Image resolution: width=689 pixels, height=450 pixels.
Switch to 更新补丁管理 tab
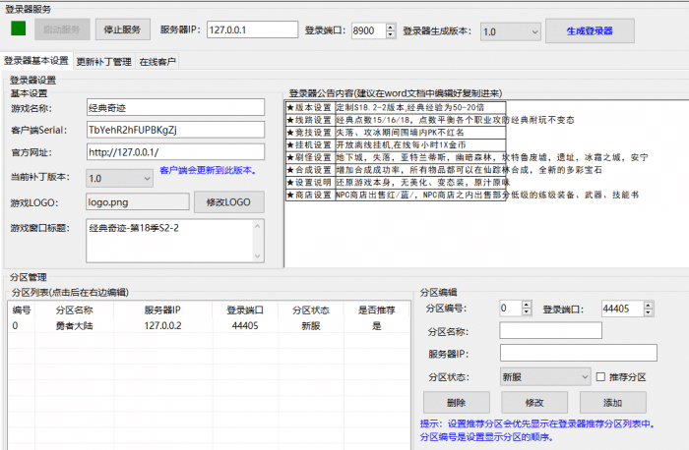click(x=103, y=61)
